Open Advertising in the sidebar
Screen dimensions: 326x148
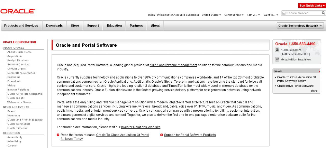click(x=14, y=141)
